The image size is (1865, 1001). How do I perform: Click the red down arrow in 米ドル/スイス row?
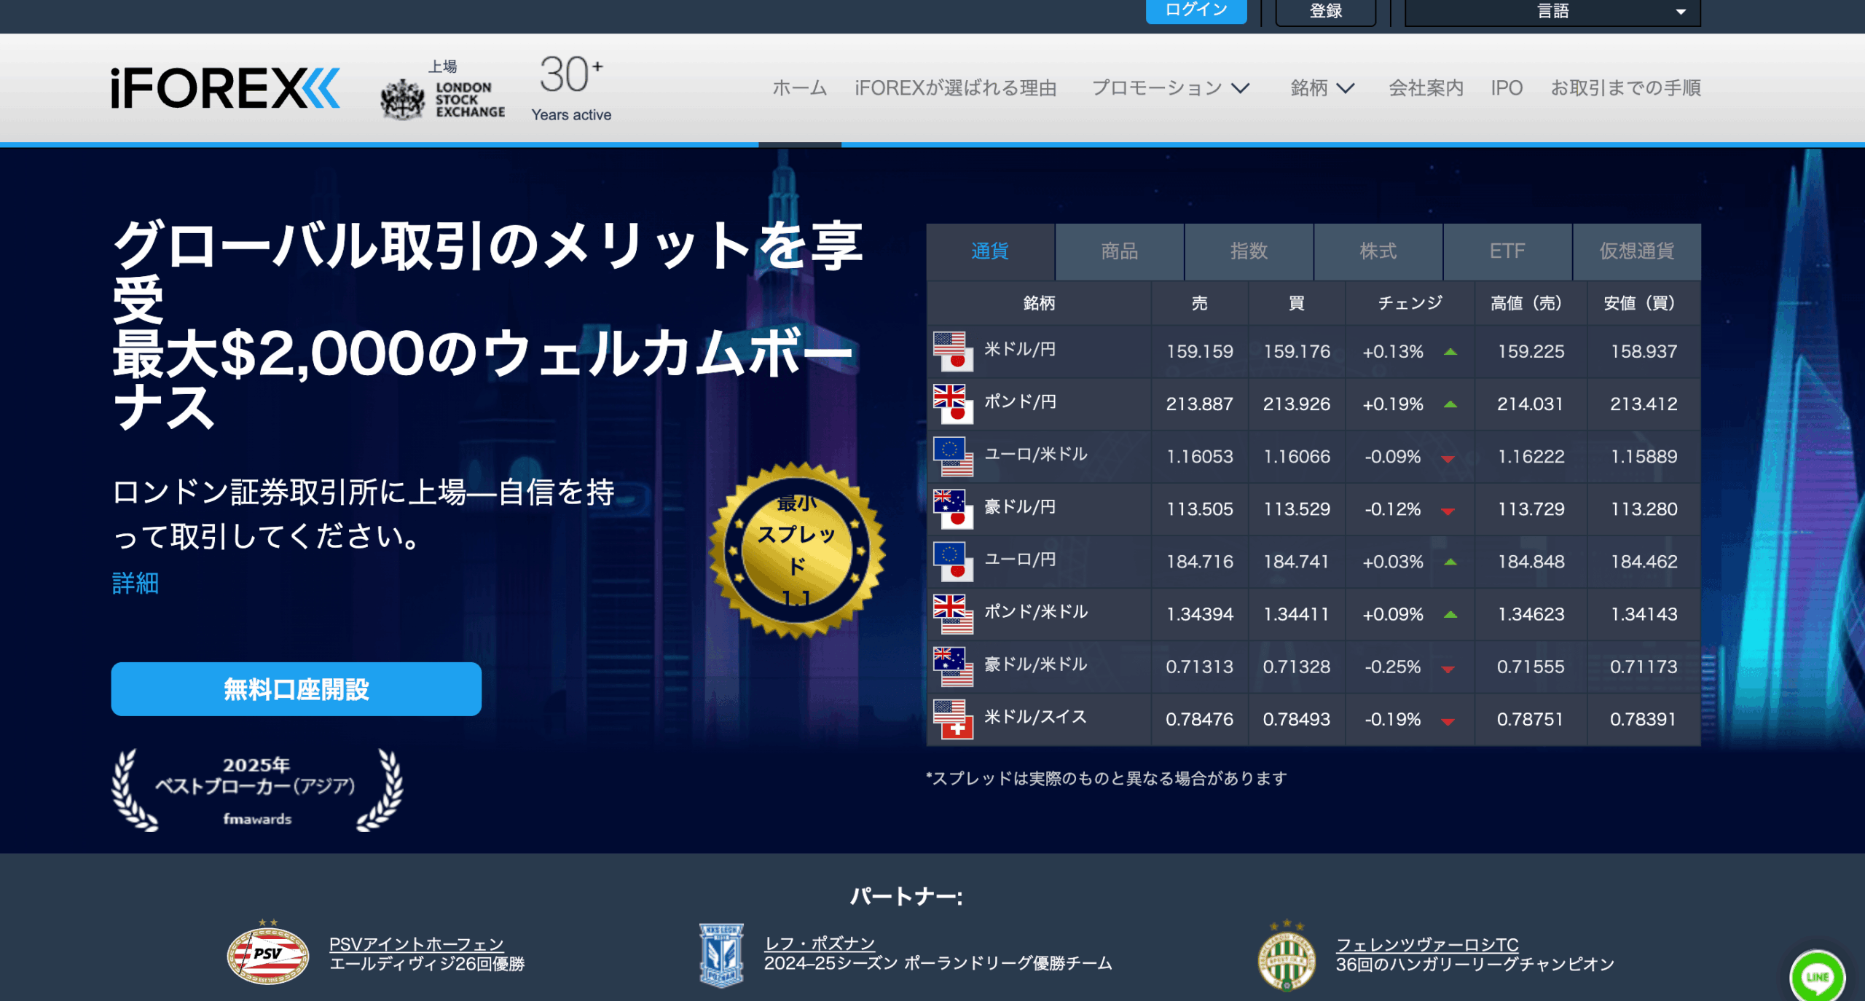1448,722
